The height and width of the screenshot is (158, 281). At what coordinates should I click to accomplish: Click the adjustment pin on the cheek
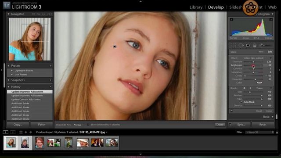(x=115, y=47)
